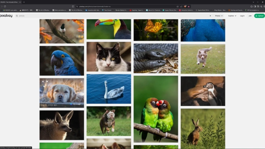Click the site settings icon in address bar
Image resolution: width=265 pixels, height=149 pixels.
pyautogui.click(x=77, y=6)
